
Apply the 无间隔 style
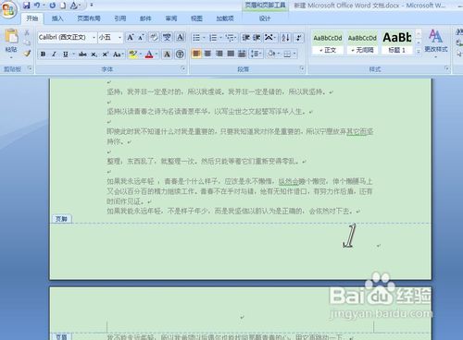pyautogui.click(x=362, y=42)
